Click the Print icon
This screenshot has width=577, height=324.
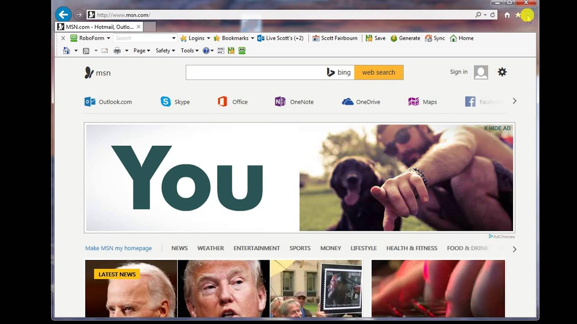coord(117,51)
